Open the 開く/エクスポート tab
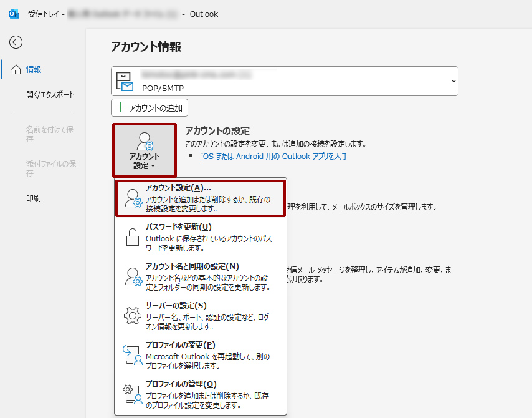This screenshot has width=532, height=418. pos(50,95)
